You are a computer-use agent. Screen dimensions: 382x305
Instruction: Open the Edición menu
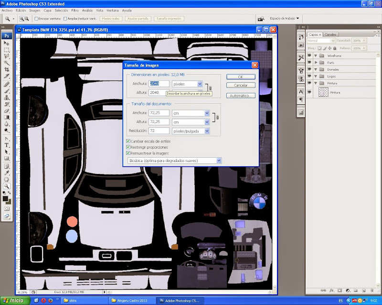pyautogui.click(x=21, y=10)
